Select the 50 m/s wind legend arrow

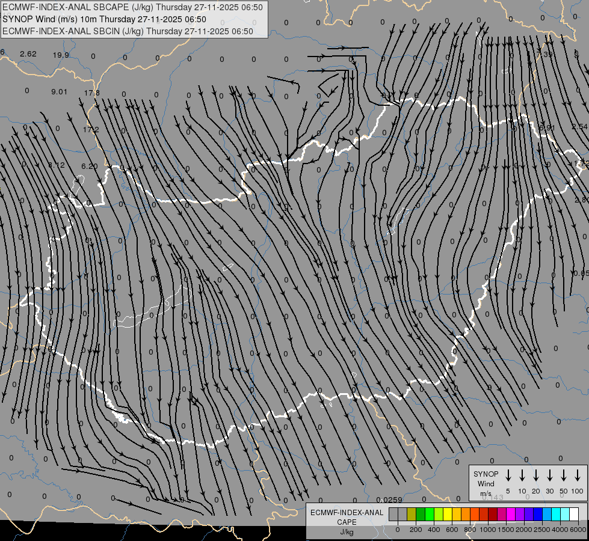click(x=564, y=475)
